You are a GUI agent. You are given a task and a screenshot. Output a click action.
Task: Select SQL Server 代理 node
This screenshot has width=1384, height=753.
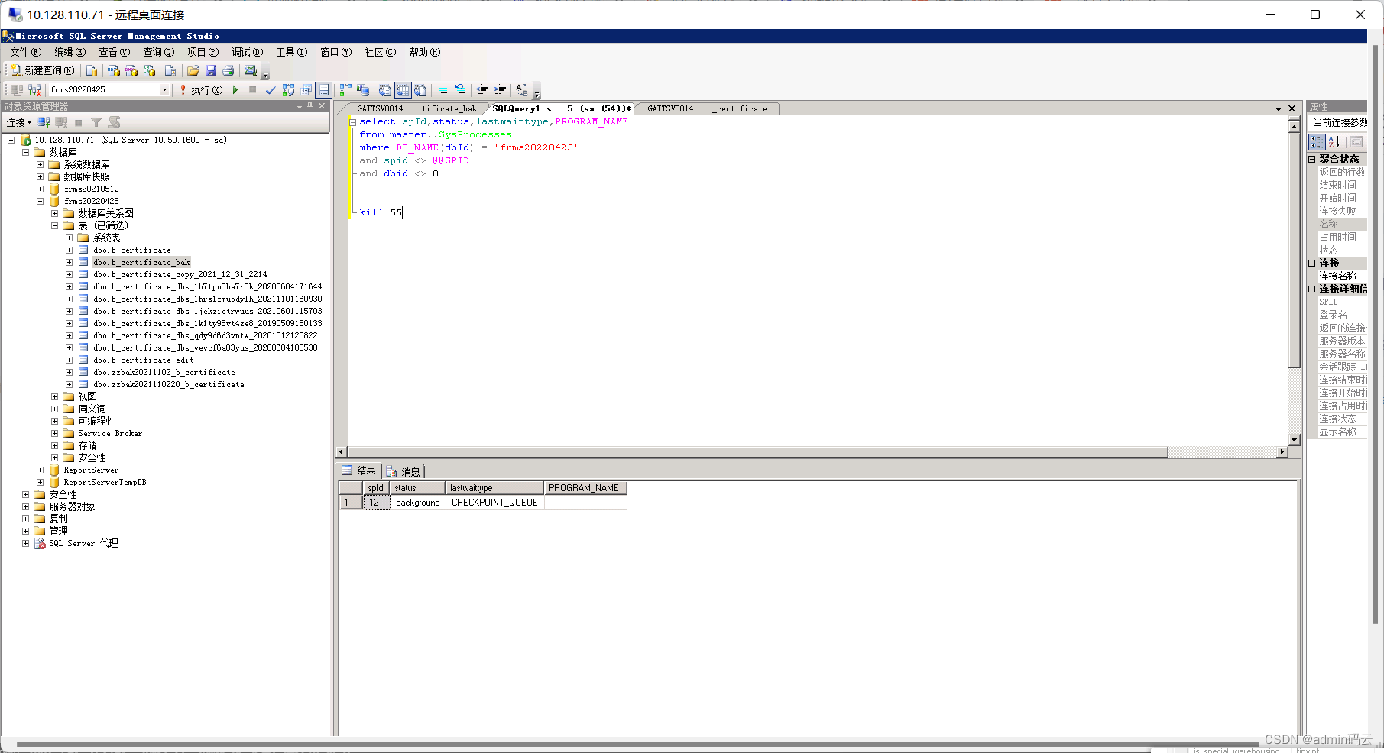click(83, 543)
